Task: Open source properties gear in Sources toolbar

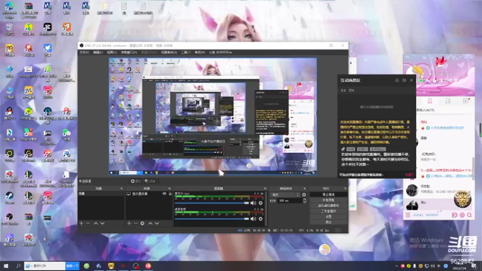Action: tap(142, 223)
